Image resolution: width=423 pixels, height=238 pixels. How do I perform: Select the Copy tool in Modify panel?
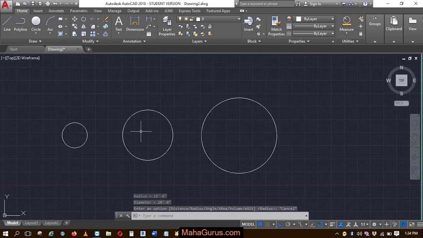[x=75, y=26]
